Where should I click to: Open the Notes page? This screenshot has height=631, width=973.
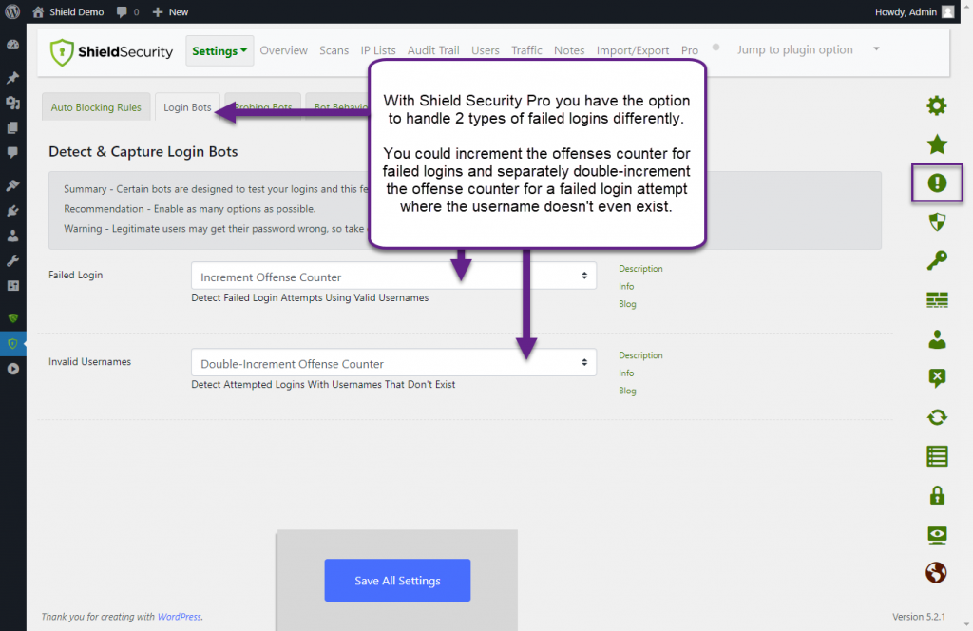(x=569, y=50)
